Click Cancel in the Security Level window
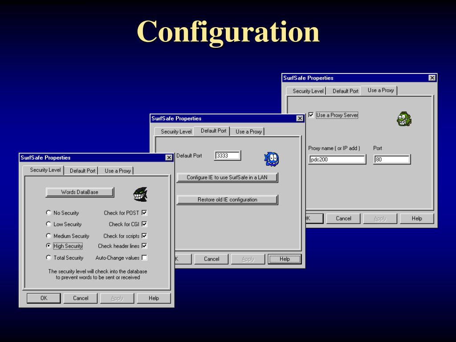Image resolution: width=456 pixels, height=342 pixels. pyautogui.click(x=81, y=298)
